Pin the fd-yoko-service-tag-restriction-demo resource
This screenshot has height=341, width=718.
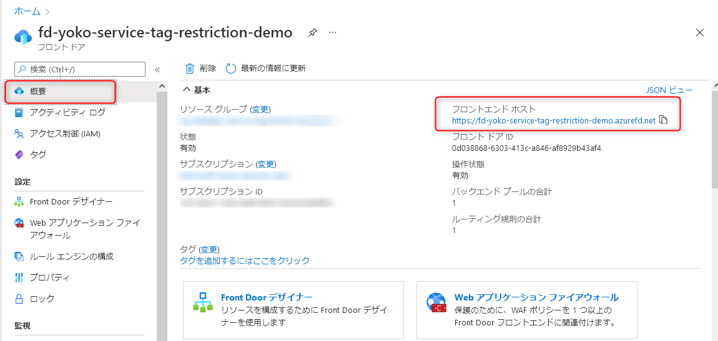(x=313, y=33)
